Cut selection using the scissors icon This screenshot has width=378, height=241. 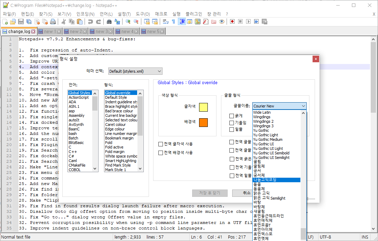(x=64, y=22)
